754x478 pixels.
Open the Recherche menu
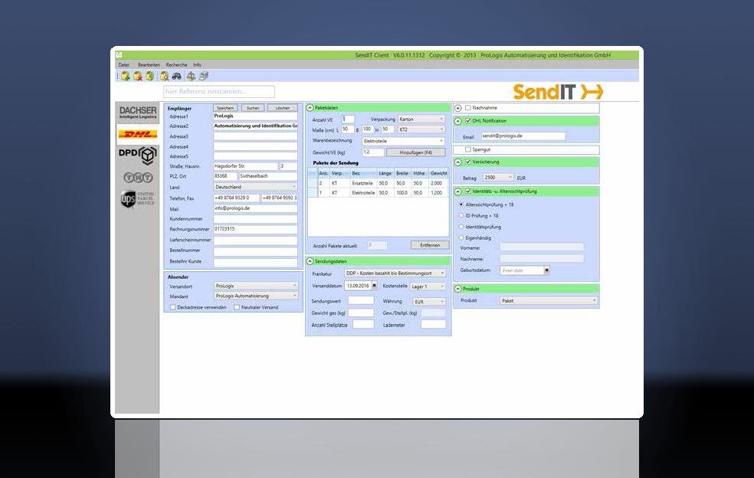(176, 64)
